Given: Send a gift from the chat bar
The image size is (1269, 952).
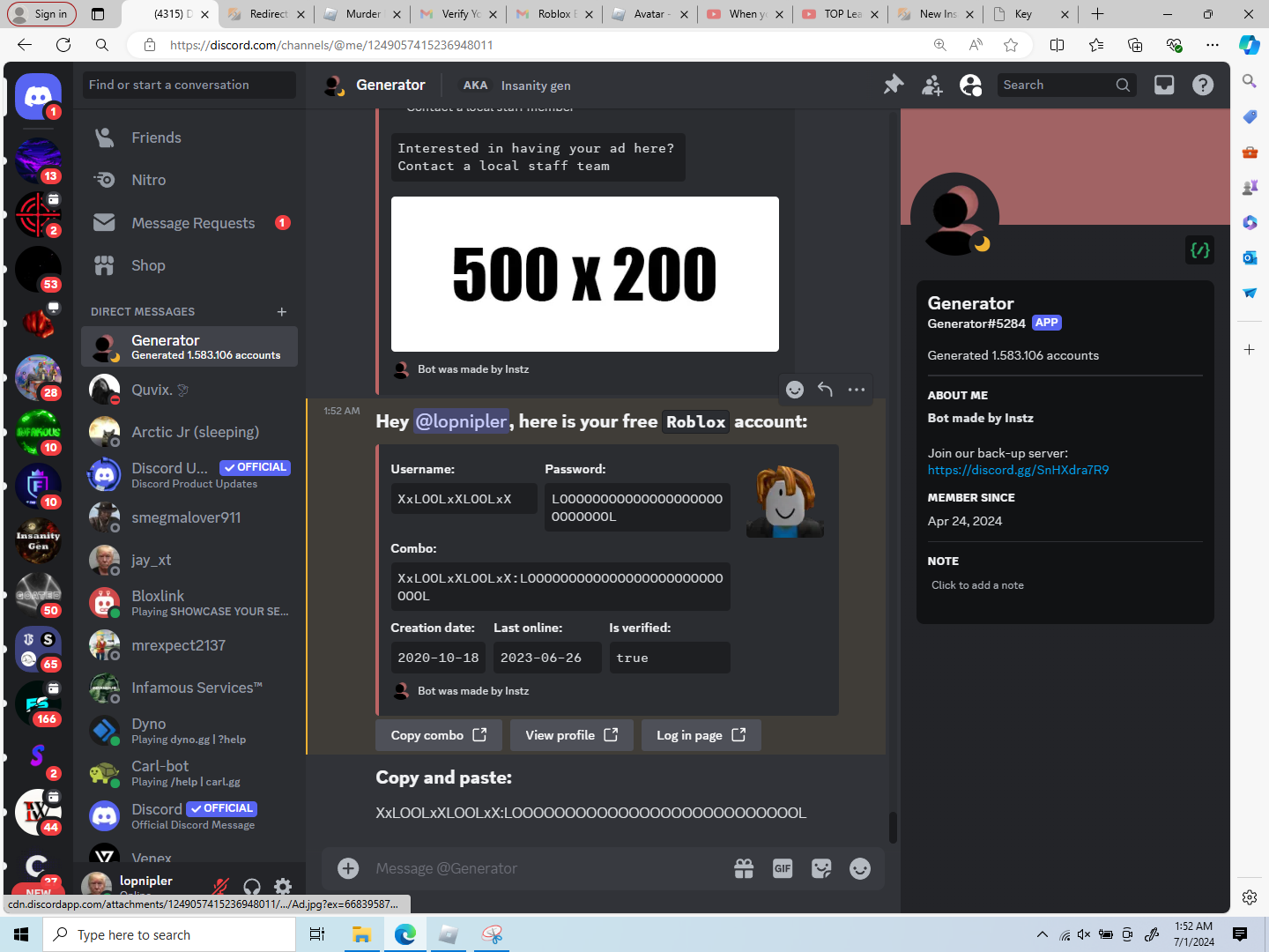Looking at the screenshot, I should (744, 868).
